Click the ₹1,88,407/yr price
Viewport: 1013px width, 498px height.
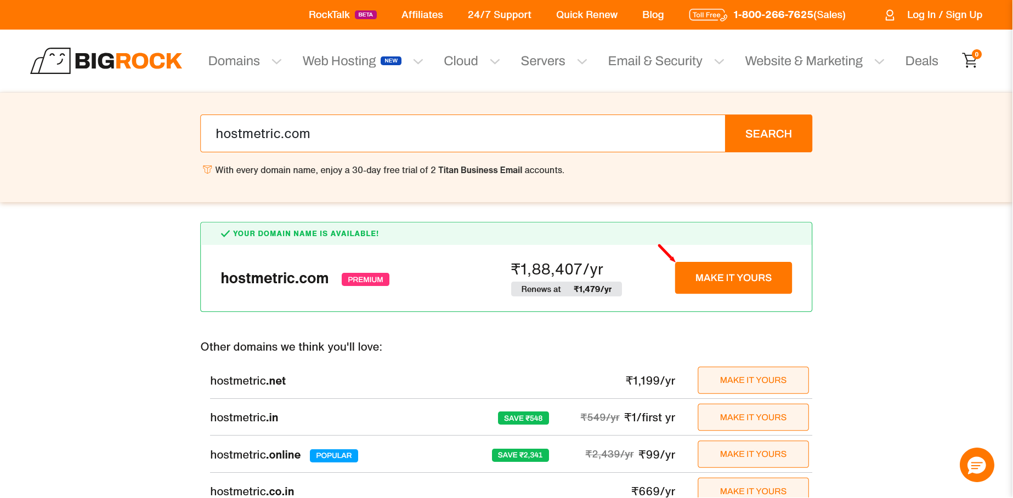click(557, 269)
